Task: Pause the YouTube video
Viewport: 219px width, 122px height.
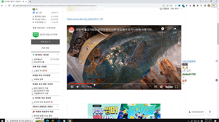Action: [x=72, y=87]
